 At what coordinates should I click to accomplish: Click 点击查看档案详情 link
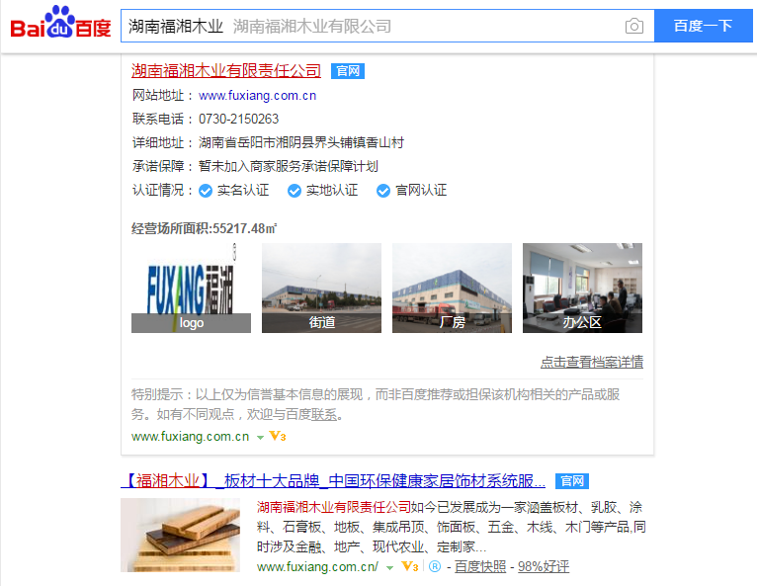click(591, 362)
